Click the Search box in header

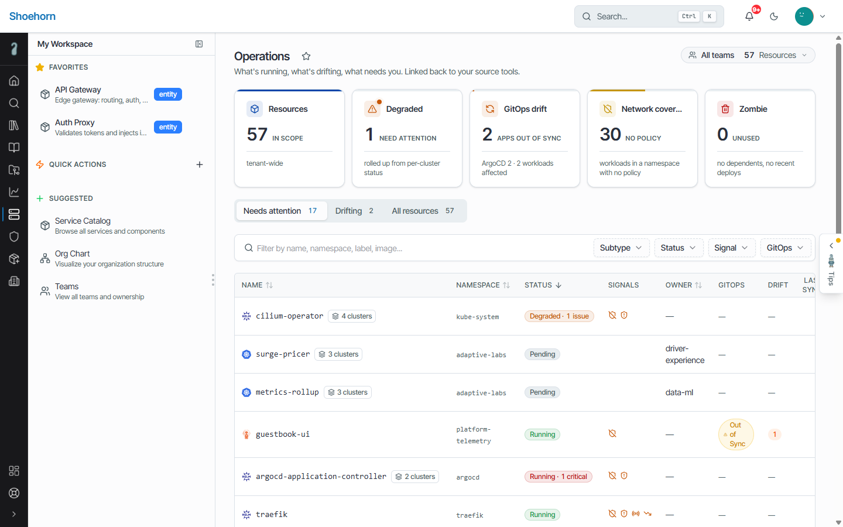pyautogui.click(x=649, y=16)
